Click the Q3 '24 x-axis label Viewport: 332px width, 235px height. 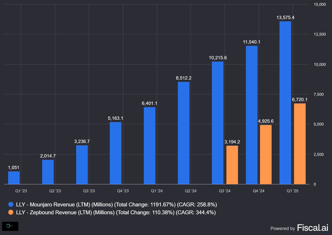(x=225, y=191)
